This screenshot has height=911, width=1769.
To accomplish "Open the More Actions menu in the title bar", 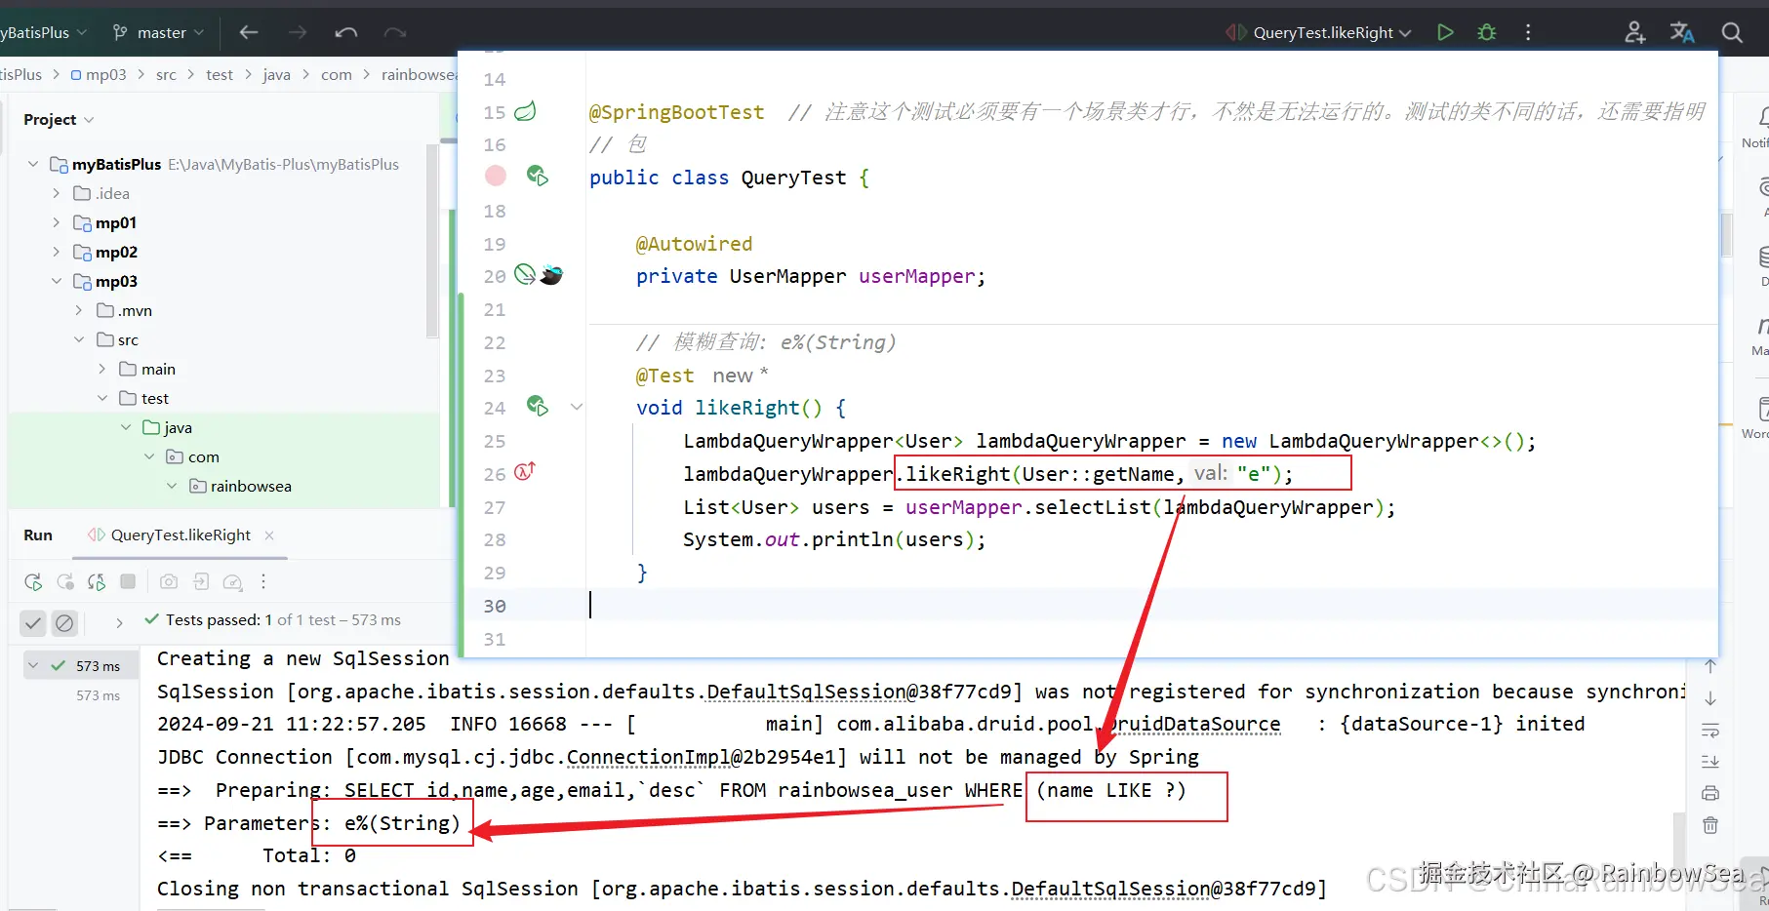I will [x=1528, y=32].
